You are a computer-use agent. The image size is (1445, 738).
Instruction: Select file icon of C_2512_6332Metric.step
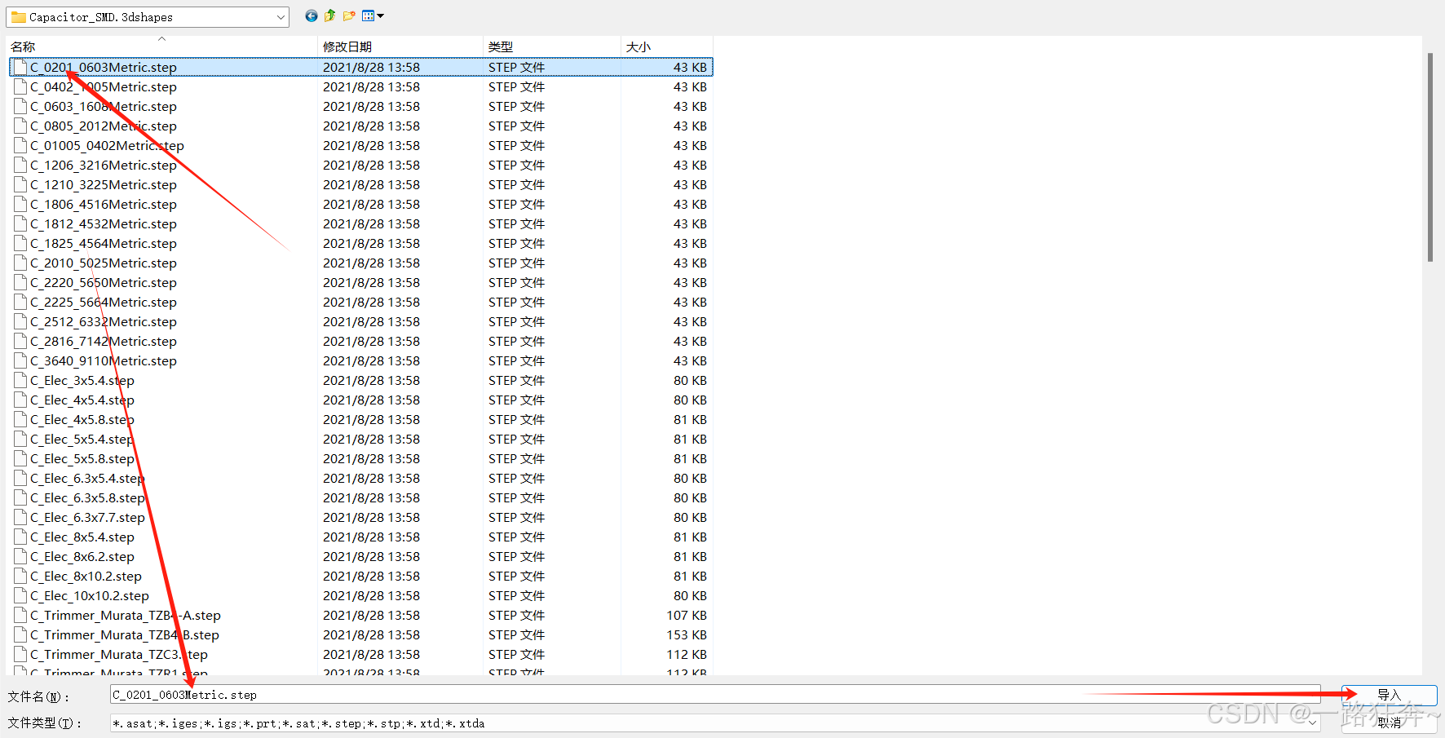[x=20, y=321]
